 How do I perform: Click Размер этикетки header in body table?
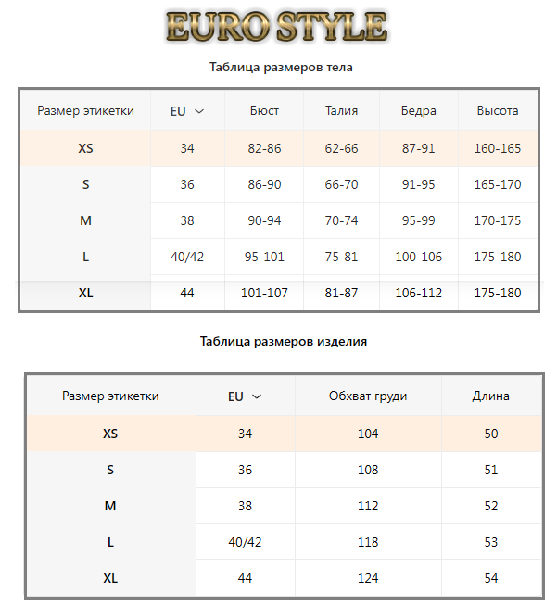pyautogui.click(x=85, y=111)
